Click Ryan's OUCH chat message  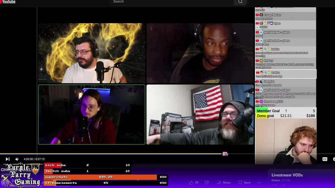tap(286, 25)
